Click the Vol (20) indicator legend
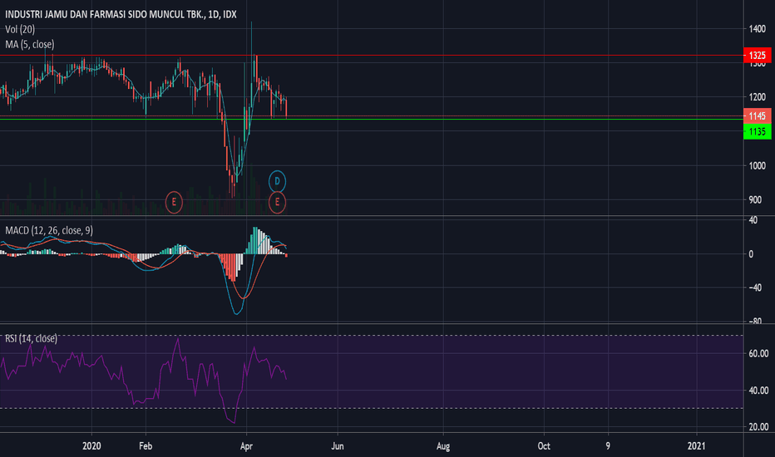The image size is (775, 457). [20, 29]
